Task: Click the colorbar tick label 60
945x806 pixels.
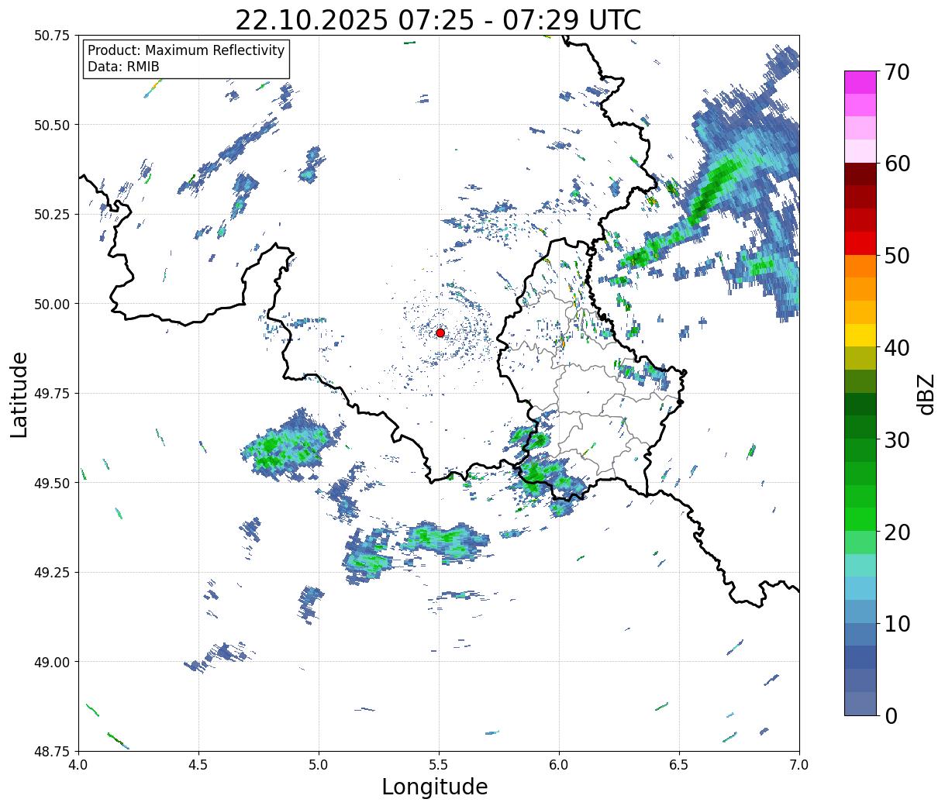Action: coord(896,164)
